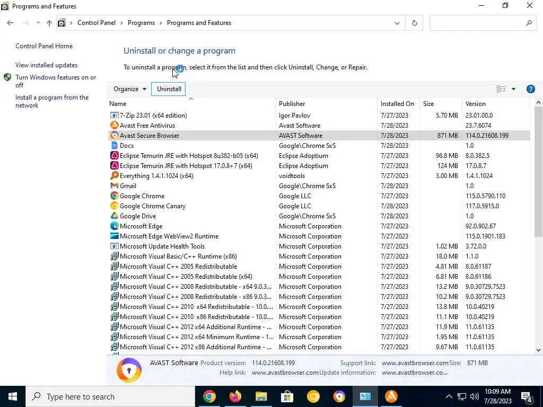The width and height of the screenshot is (543, 407).
Task: Click the vertical scrollbar thumb
Action: click(538, 172)
